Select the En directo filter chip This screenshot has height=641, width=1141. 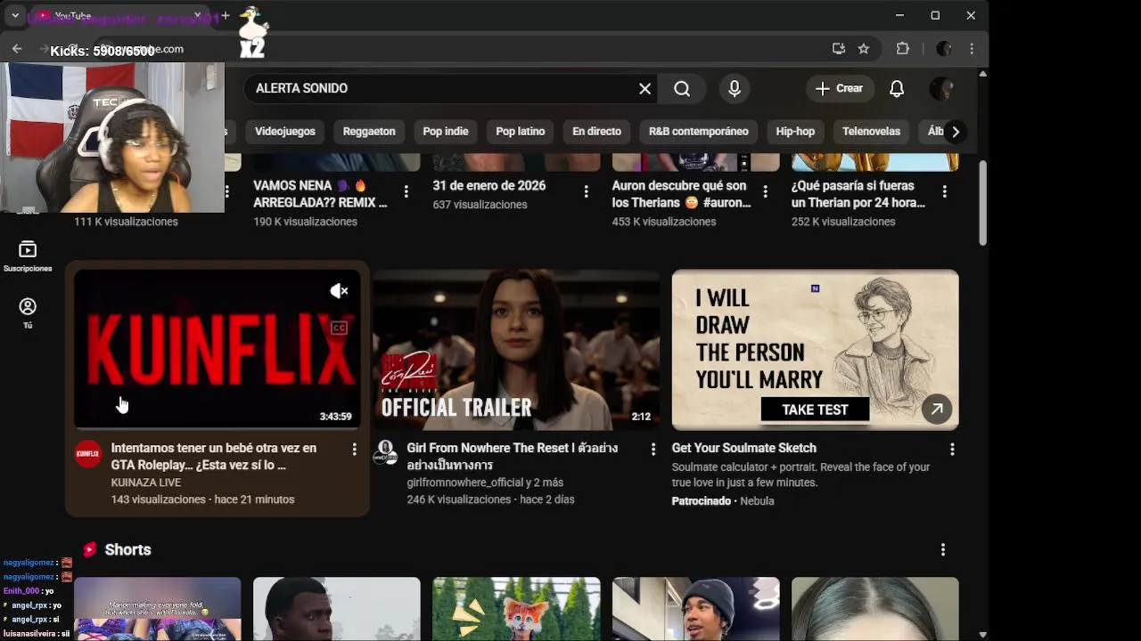tap(596, 131)
